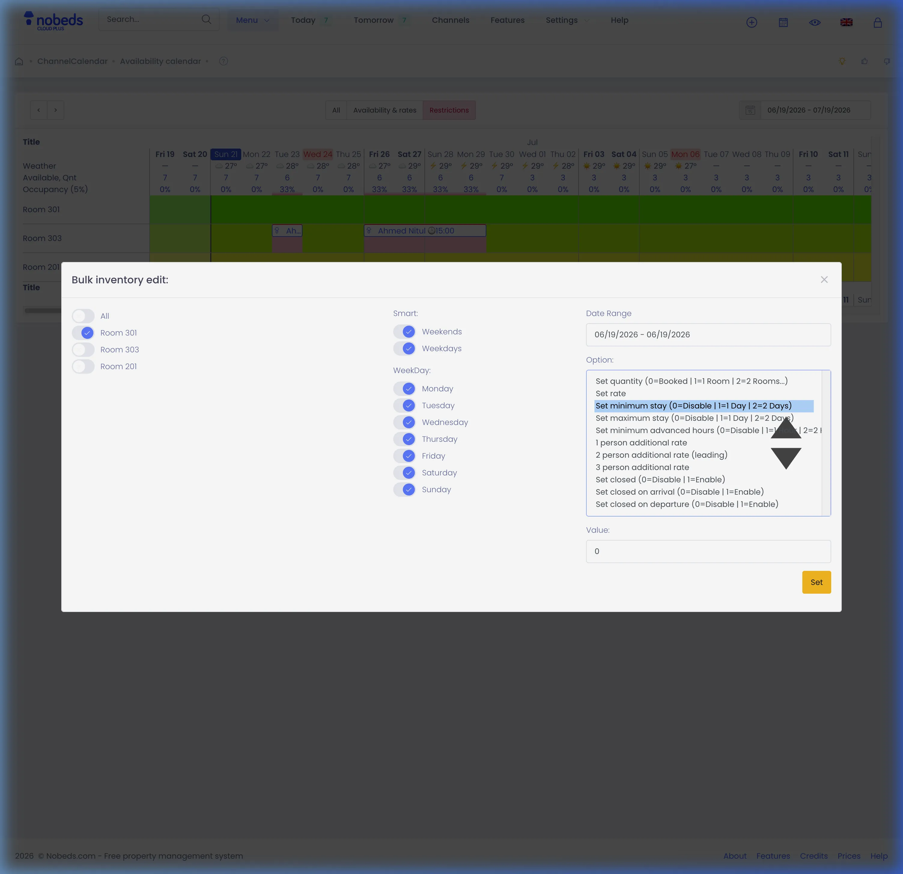Open the UK flag language selector

[846, 22]
